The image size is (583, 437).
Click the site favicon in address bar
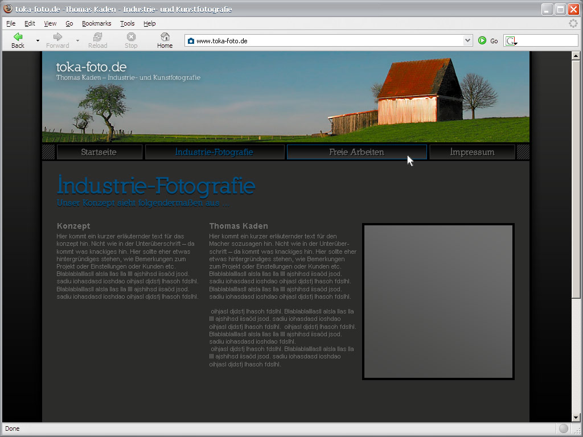coord(191,41)
